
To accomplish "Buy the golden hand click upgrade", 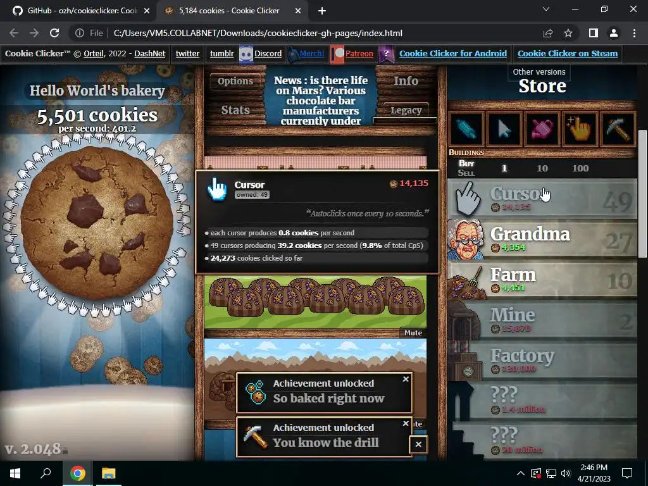I will [x=580, y=130].
